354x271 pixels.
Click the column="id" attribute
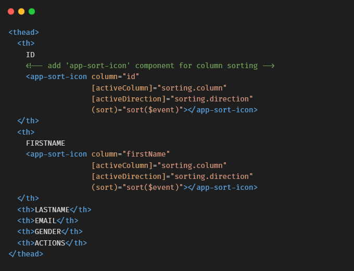tap(115, 76)
